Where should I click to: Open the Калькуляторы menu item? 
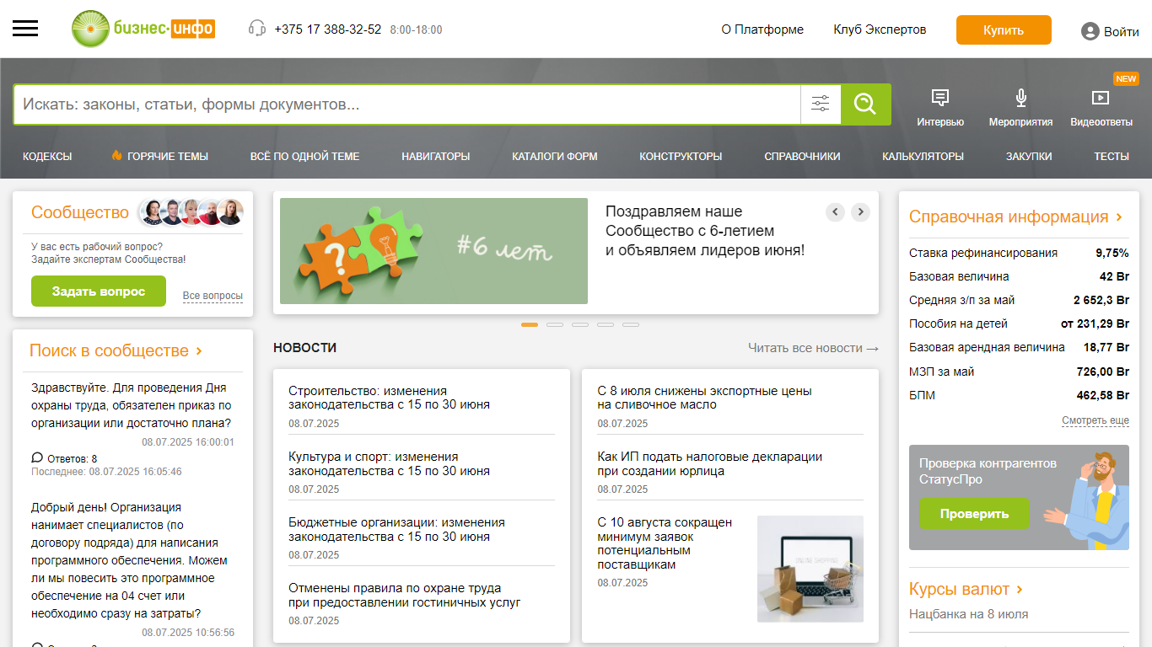(x=923, y=156)
